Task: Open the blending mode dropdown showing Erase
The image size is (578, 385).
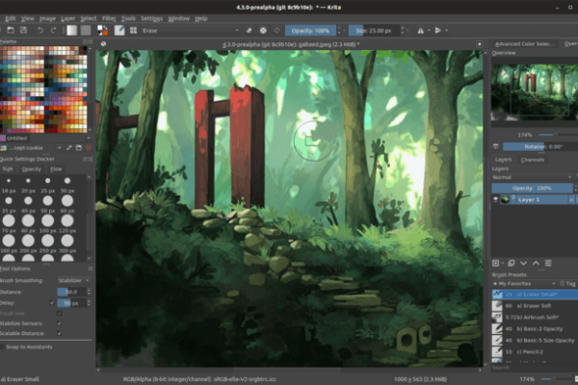Action: (x=191, y=30)
